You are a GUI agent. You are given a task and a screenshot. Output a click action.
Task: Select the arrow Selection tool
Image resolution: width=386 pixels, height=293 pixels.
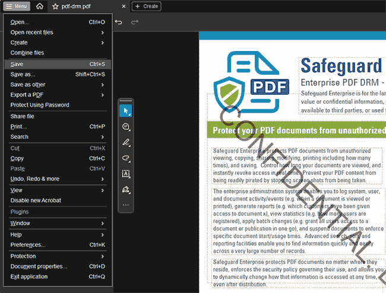coord(126,111)
